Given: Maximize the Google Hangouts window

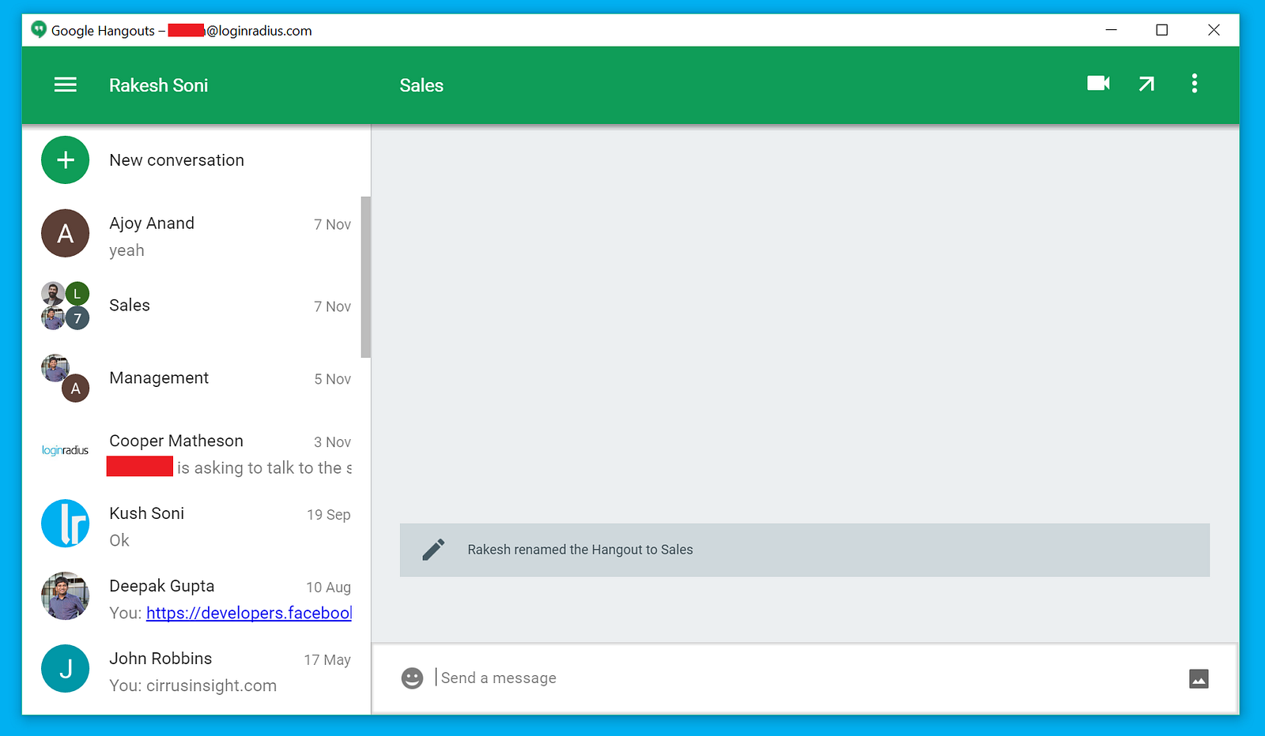Looking at the screenshot, I should (1161, 30).
